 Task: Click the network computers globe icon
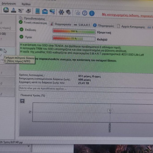click(x=52, y=12)
